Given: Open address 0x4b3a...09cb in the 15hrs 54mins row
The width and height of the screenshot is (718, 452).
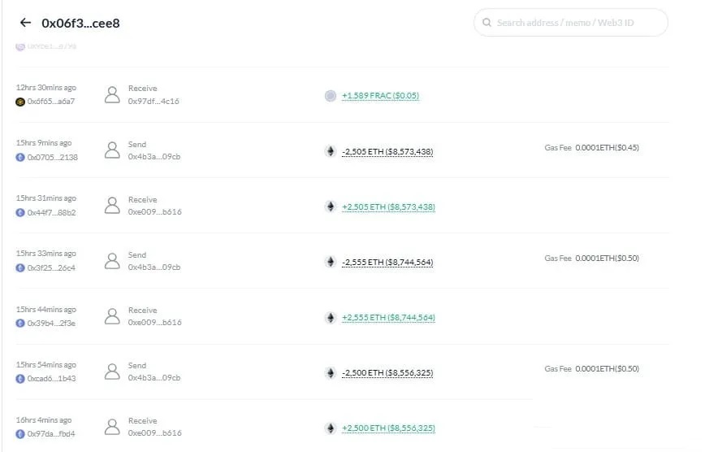Looking at the screenshot, I should [x=154, y=378].
